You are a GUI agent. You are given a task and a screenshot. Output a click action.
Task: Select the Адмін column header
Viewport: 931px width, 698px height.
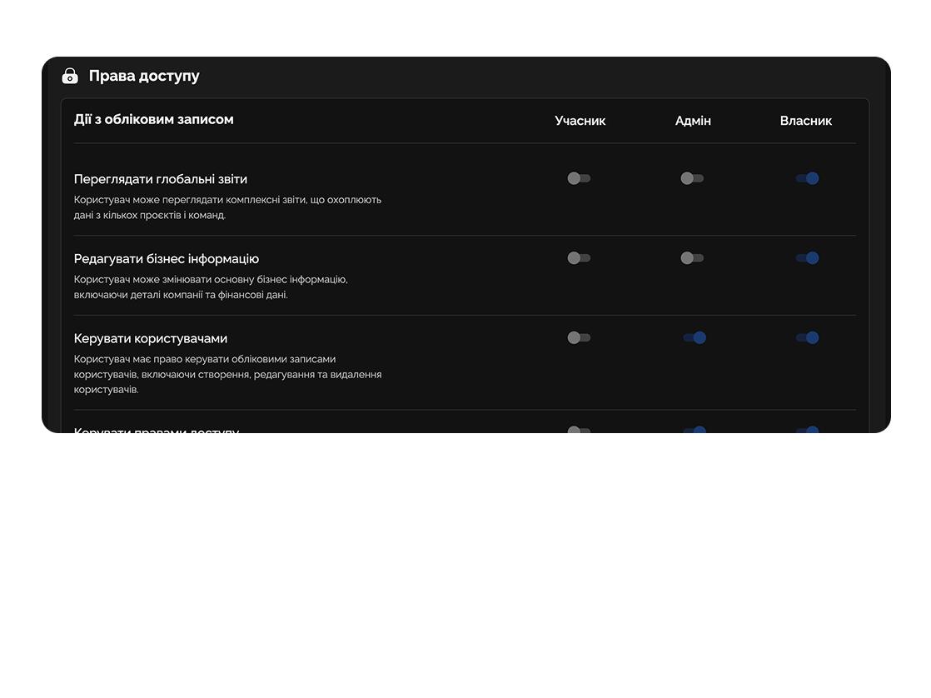pos(693,121)
